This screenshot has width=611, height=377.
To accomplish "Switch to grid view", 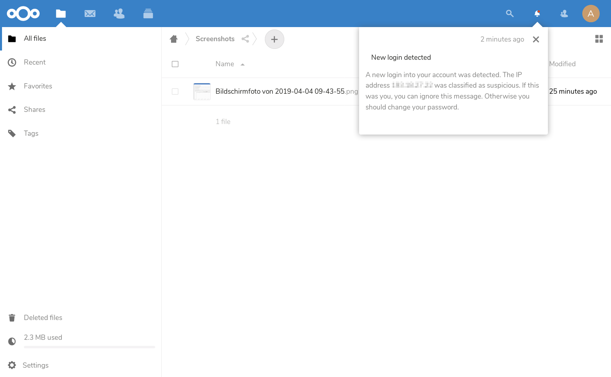I will pos(599,39).
